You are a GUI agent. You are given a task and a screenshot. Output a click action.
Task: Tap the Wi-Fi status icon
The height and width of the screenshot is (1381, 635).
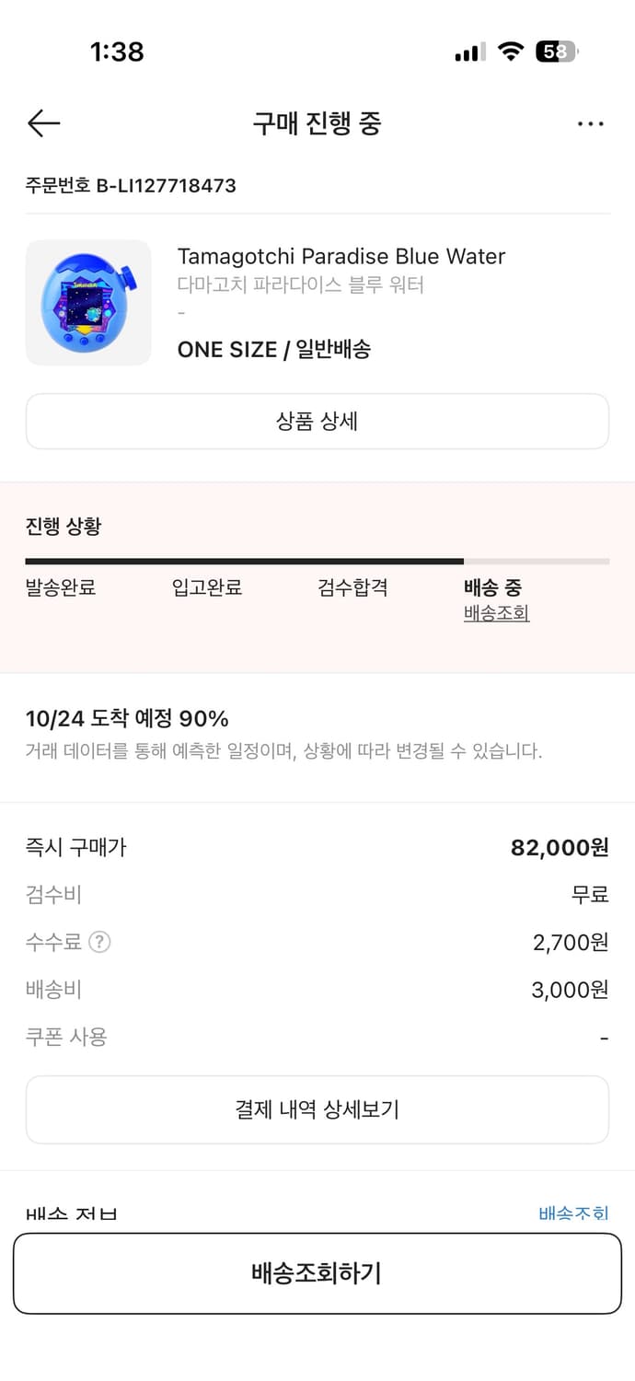click(x=510, y=52)
